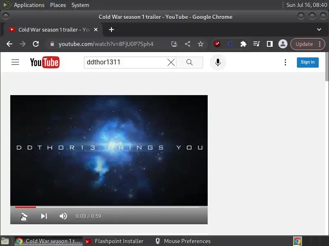The image size is (329, 246).
Task: Open the Applications menu
Action: pos(29,5)
